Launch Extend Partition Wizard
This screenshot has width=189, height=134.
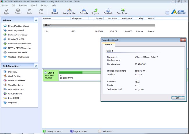[19, 26]
